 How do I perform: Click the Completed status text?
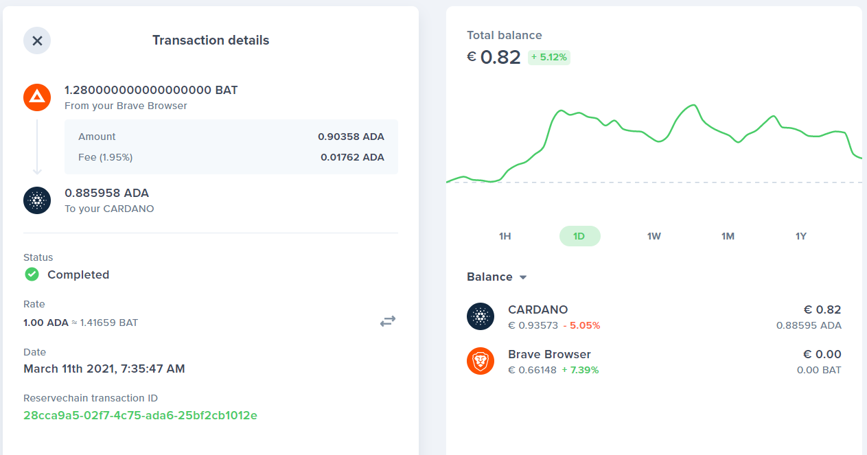point(78,275)
